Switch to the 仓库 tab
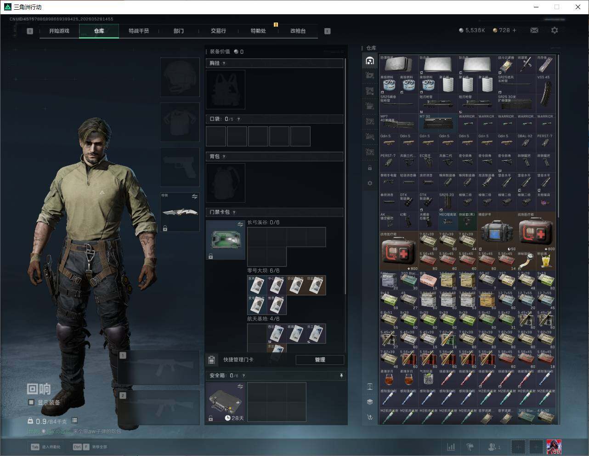Screen dimensions: 589x456 point(99,31)
